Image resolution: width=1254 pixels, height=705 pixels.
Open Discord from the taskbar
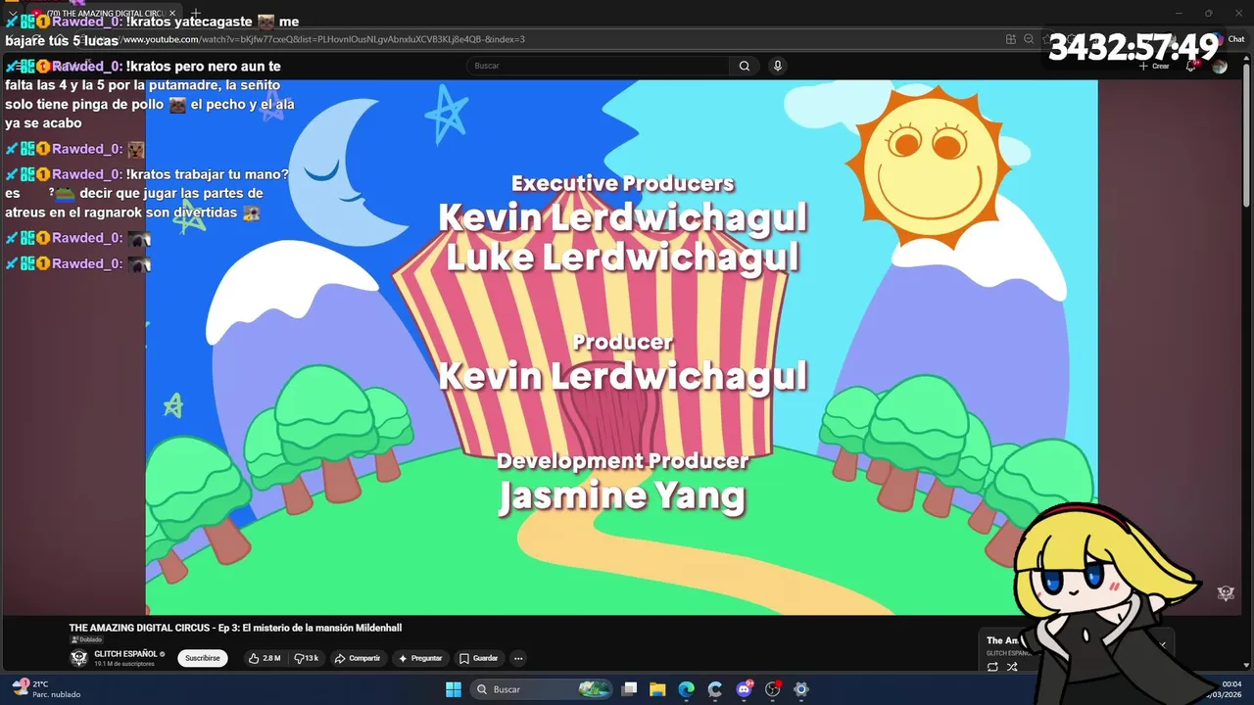point(744,689)
